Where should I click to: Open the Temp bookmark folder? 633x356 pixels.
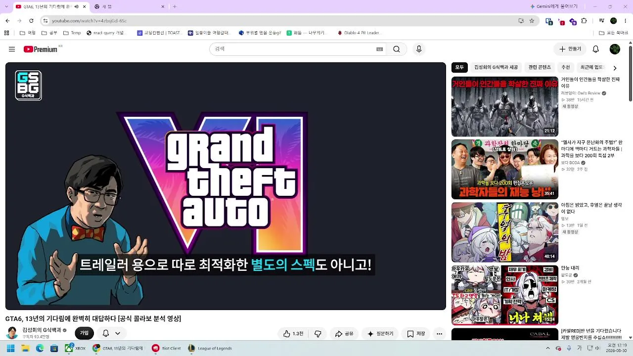click(x=72, y=33)
